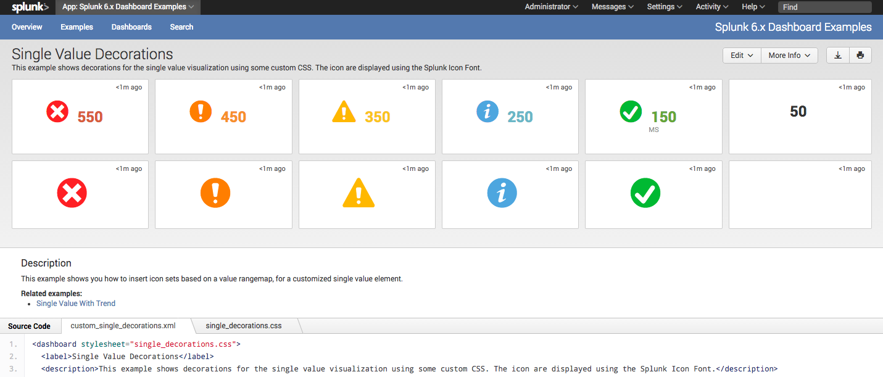Click the red X icon beside 550

pyautogui.click(x=57, y=112)
